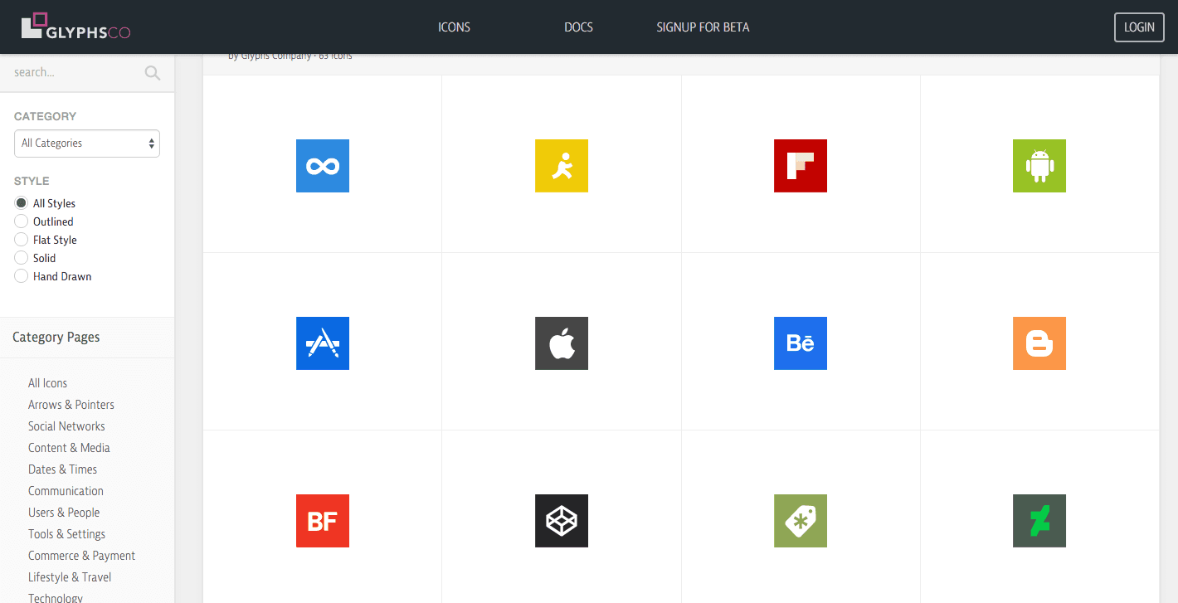
Task: Choose the green DeviantArt icon
Action: point(1039,521)
